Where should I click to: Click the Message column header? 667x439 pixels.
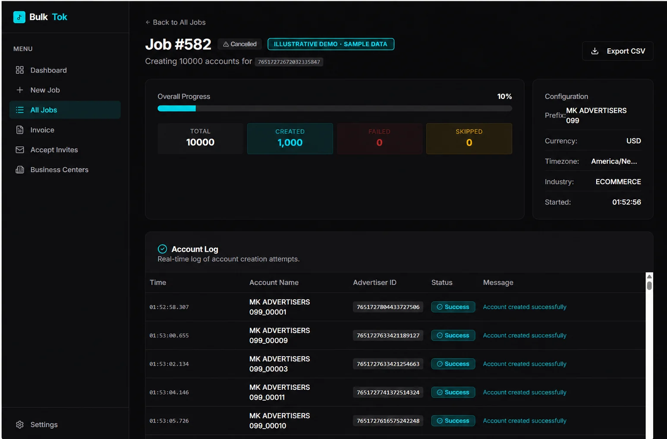pyautogui.click(x=498, y=282)
